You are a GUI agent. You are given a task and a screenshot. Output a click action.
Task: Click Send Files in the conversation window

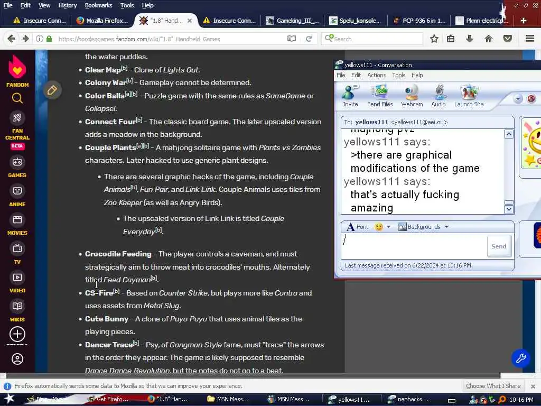[x=380, y=96]
